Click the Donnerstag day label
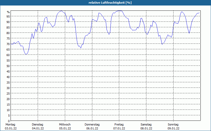Viewport: 211px width, 131px height. coord(92,125)
